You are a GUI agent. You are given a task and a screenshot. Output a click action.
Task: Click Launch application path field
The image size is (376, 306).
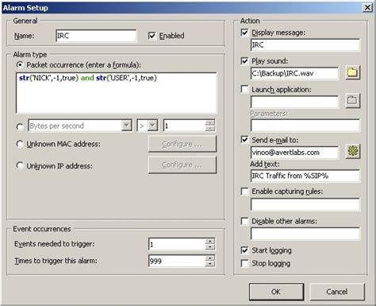point(294,102)
